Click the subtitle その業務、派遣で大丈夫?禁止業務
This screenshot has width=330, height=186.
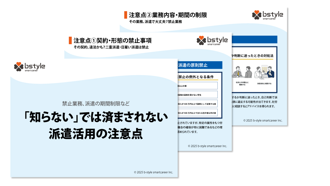click(155, 22)
